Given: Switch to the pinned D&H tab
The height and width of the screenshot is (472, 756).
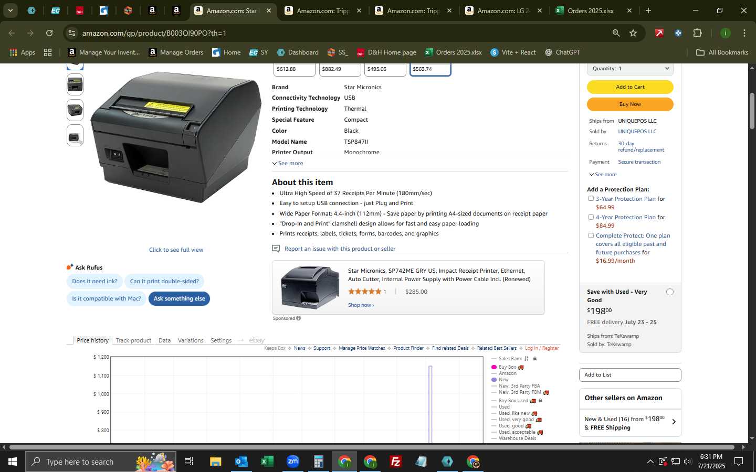Looking at the screenshot, I should (79, 10).
